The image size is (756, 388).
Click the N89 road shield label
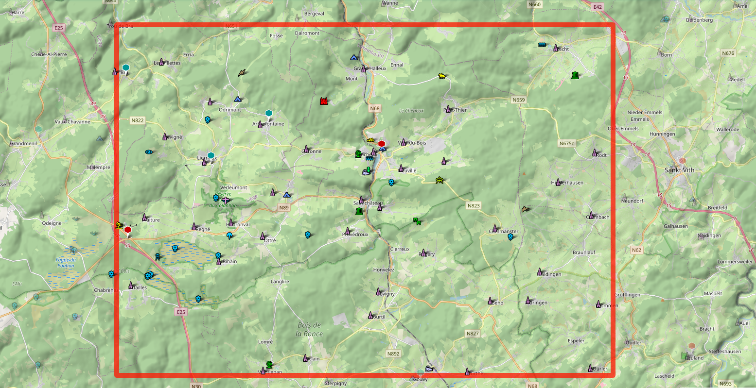tap(284, 208)
